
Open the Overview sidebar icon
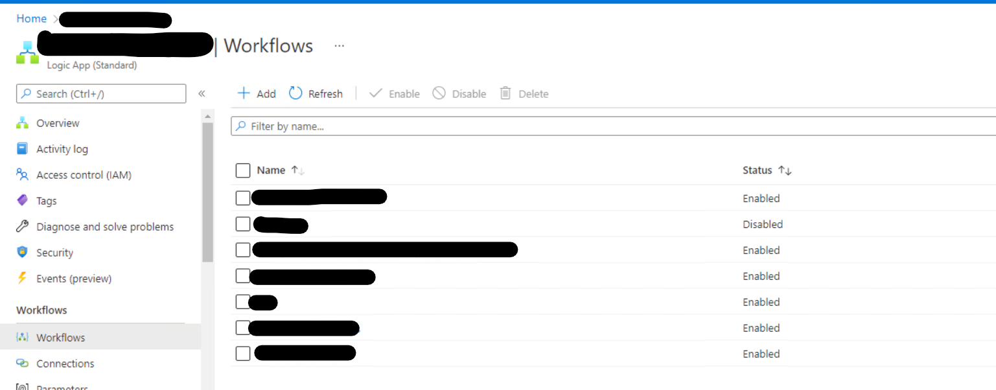click(x=23, y=123)
